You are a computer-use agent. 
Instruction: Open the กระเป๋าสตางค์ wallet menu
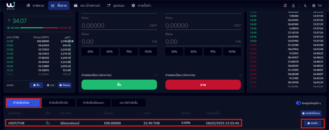pyautogui.click(x=87, y=6)
